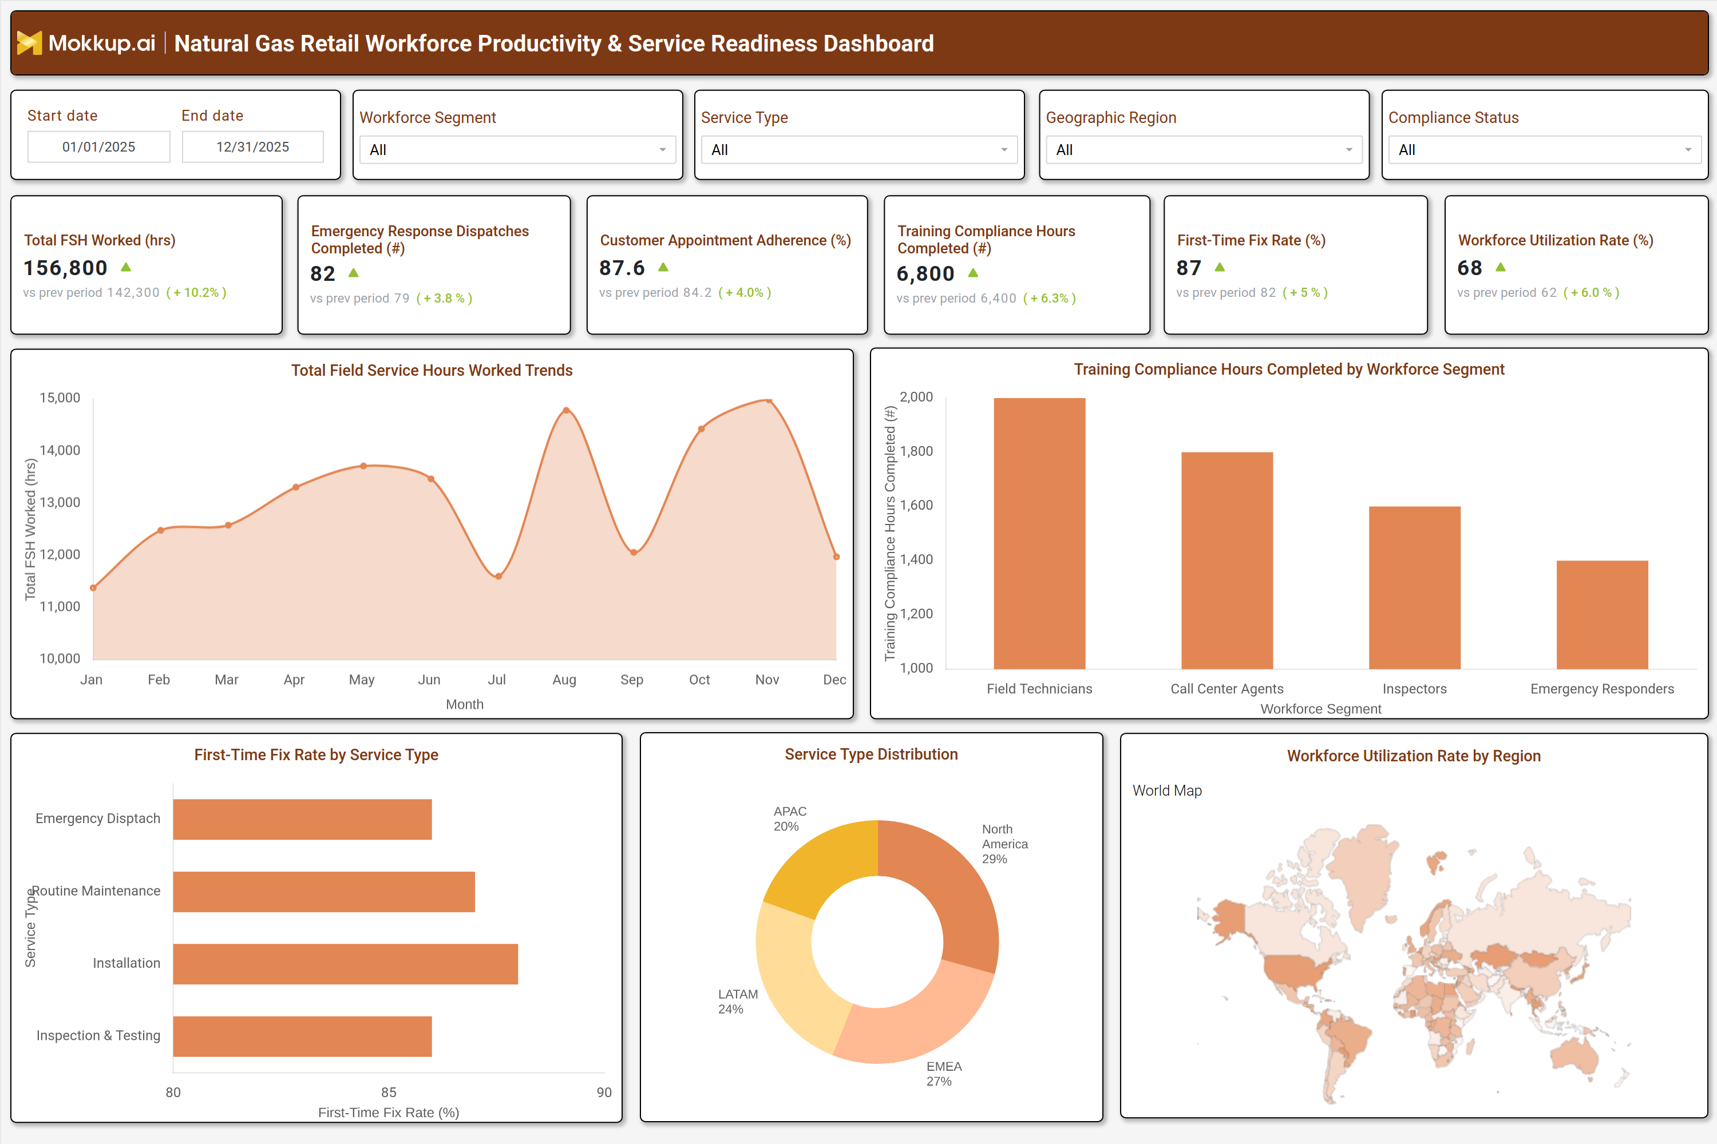Click the Mokkup.ai logo icon
The width and height of the screenshot is (1717, 1144).
[x=29, y=43]
